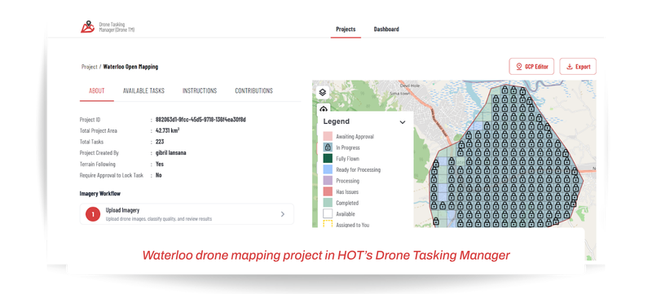Click the Export button
The width and height of the screenshot is (652, 294).
point(578,67)
